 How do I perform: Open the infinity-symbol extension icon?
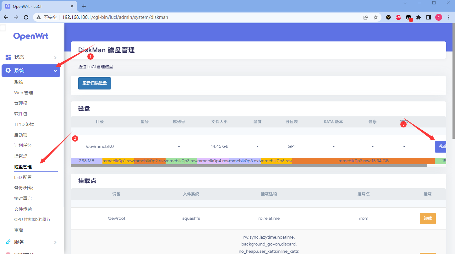tap(388, 17)
